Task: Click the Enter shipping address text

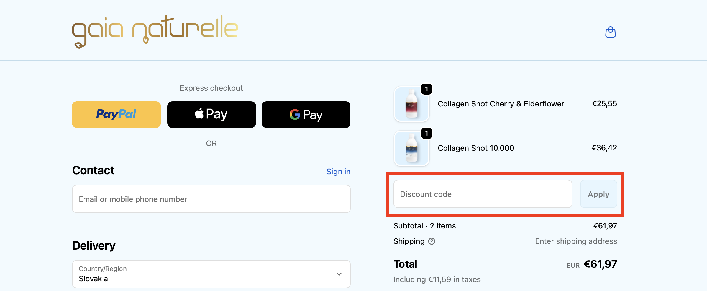Action: click(576, 241)
